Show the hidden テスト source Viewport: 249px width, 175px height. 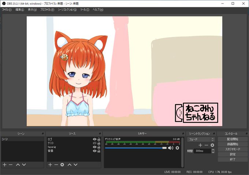(x=94, y=143)
